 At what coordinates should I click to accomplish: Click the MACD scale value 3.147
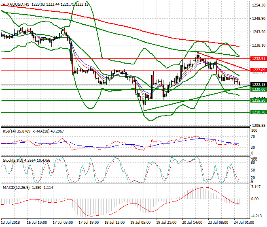tap(256, 187)
